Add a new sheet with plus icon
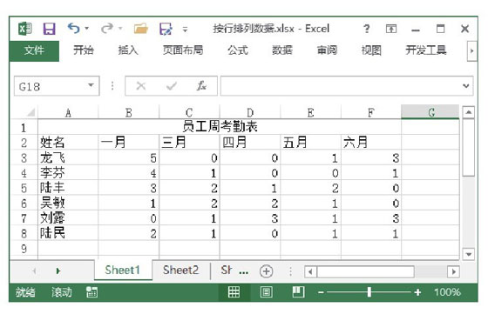This screenshot has height=314, width=488. 267,271
